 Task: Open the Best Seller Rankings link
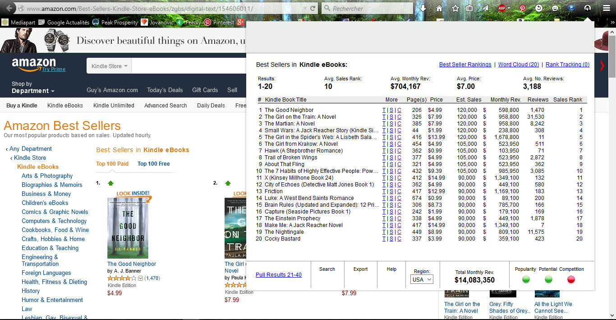pyautogui.click(x=465, y=65)
